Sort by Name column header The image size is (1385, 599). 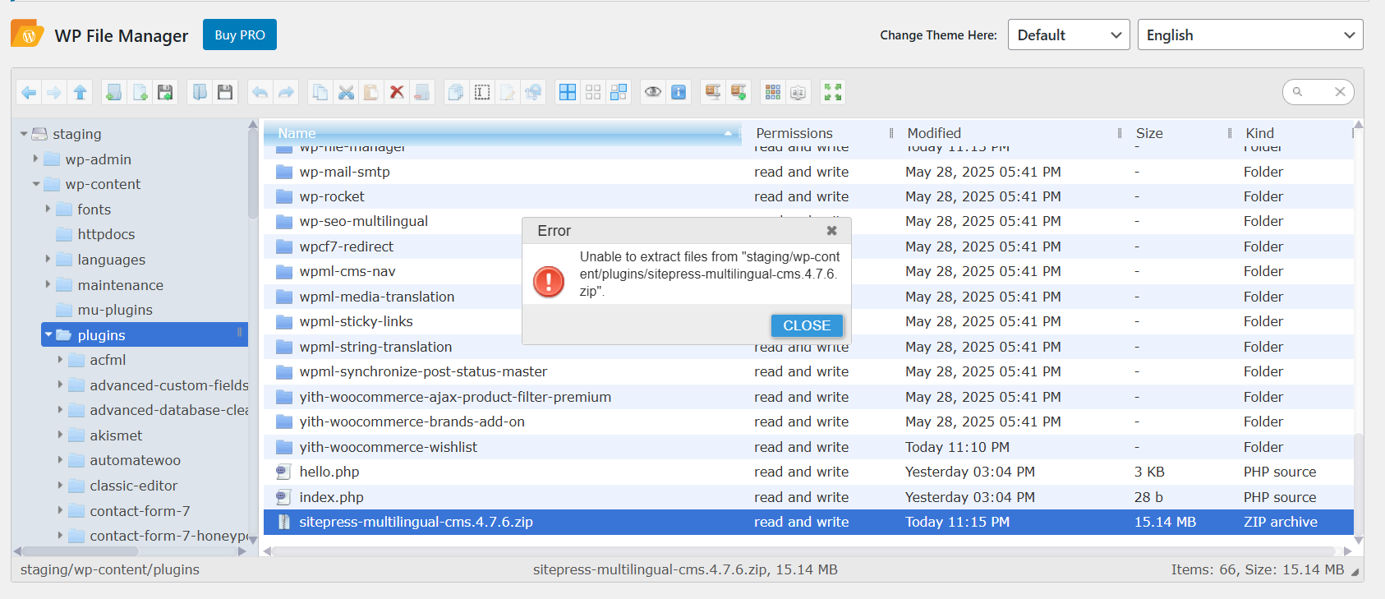(503, 133)
